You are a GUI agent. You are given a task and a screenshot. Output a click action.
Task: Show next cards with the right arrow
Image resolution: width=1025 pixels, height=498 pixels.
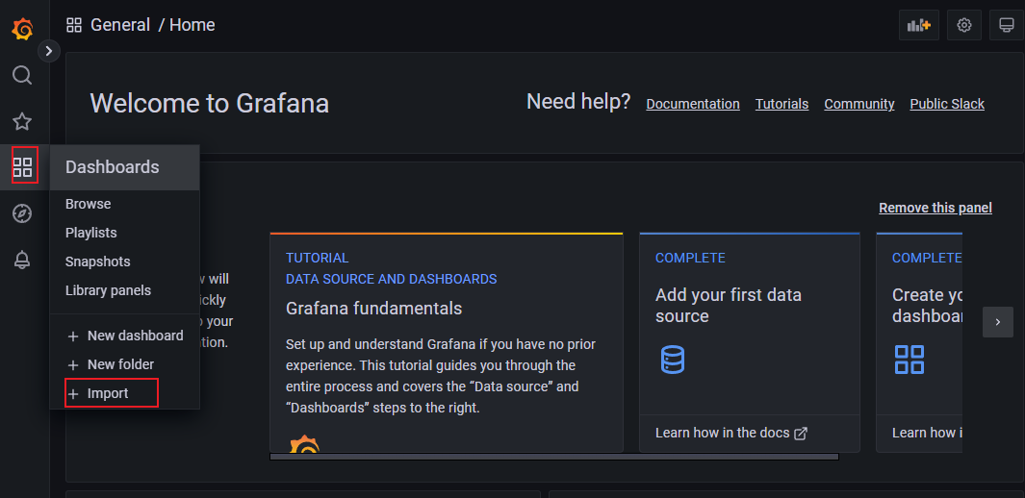[997, 322]
